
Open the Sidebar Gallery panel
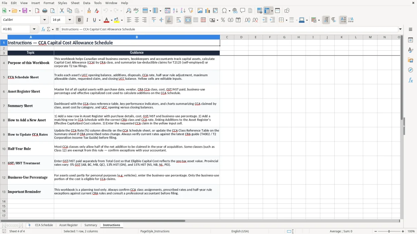pyautogui.click(x=410, y=60)
